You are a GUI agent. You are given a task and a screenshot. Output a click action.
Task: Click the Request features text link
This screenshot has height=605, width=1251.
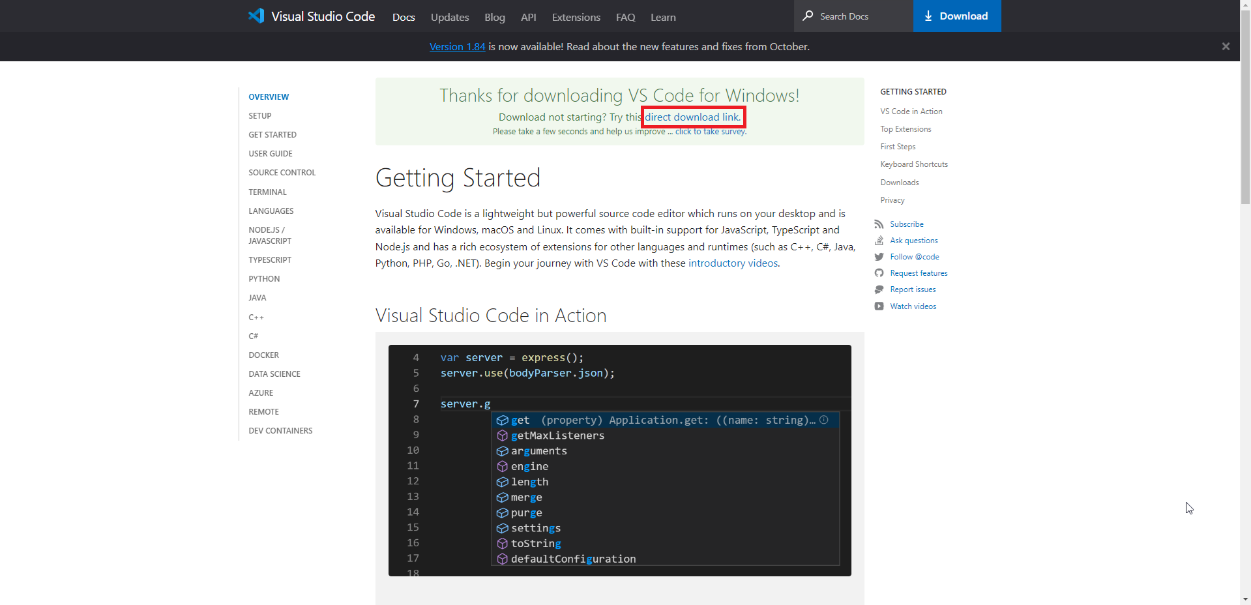point(919,273)
